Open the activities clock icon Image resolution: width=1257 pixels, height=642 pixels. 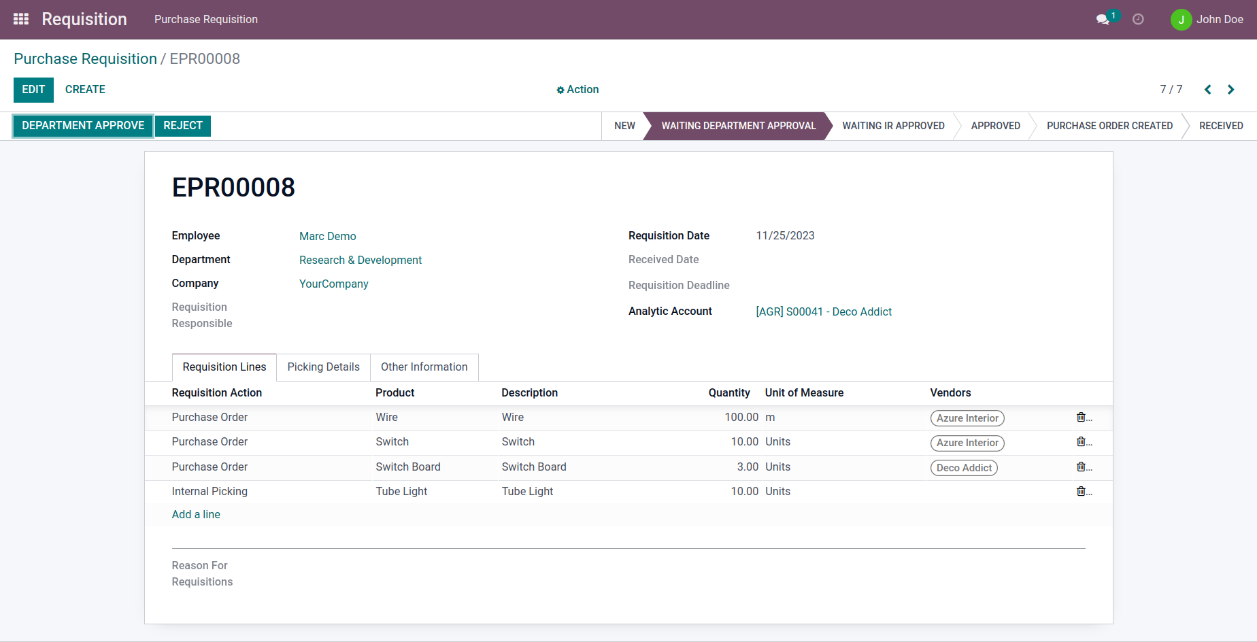click(1138, 20)
